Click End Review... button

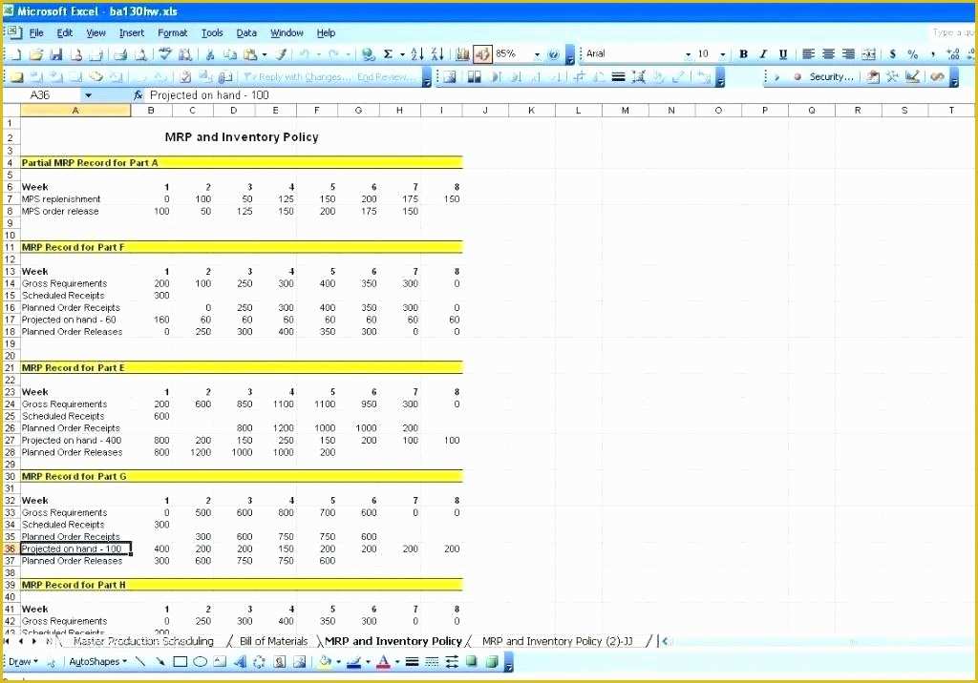386,76
